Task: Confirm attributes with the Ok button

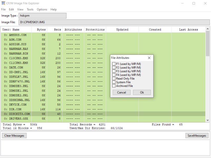Action: point(142,93)
